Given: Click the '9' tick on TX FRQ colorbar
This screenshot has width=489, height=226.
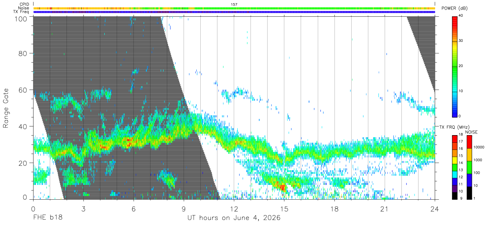Looking at the screenshot, I should pos(461,198).
